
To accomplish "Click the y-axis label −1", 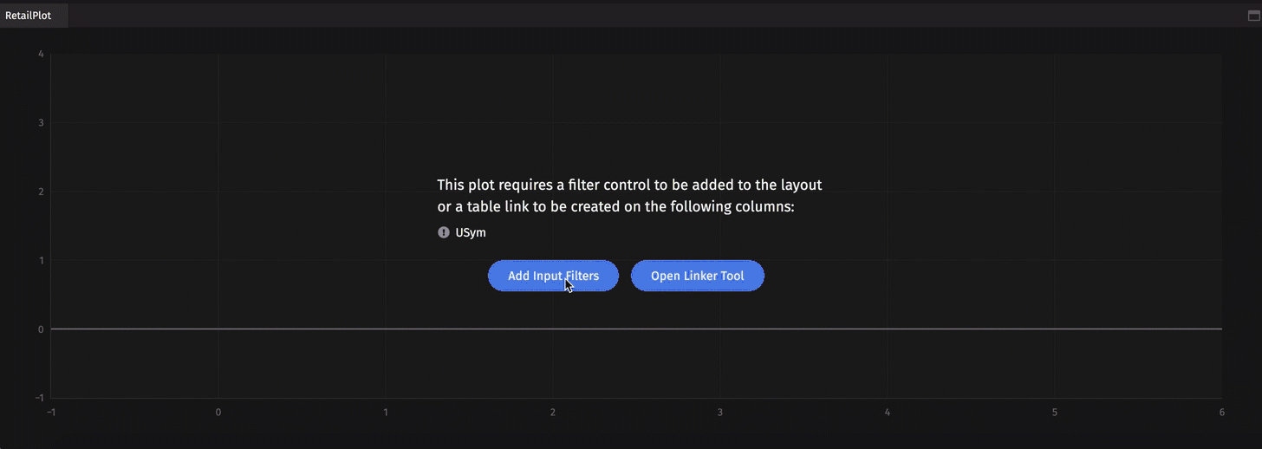I will click(x=40, y=398).
